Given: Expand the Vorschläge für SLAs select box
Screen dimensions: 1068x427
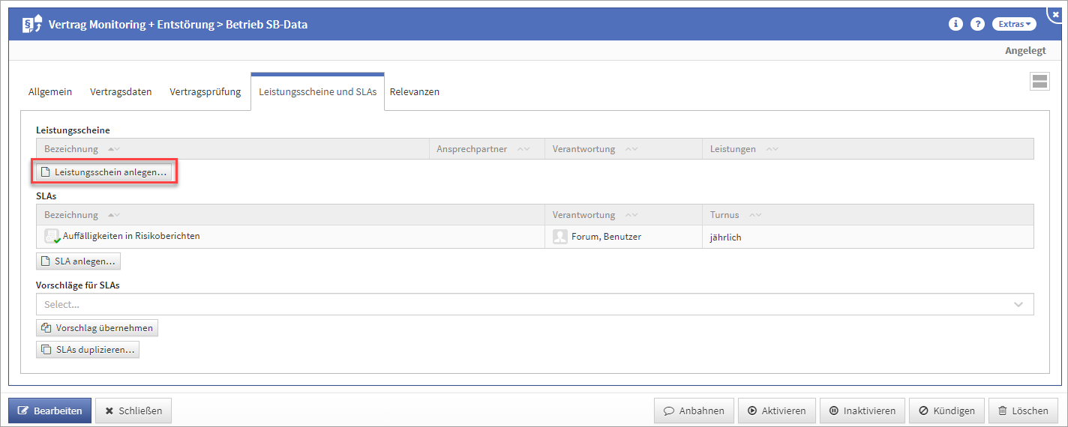Looking at the screenshot, I should pos(534,304).
